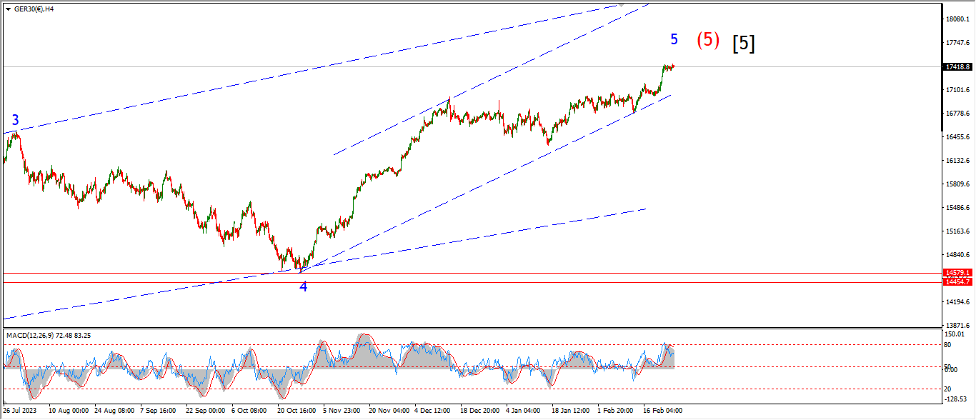The width and height of the screenshot is (976, 420).
Task: Click the current price tag 17418.8
Action: (x=957, y=66)
